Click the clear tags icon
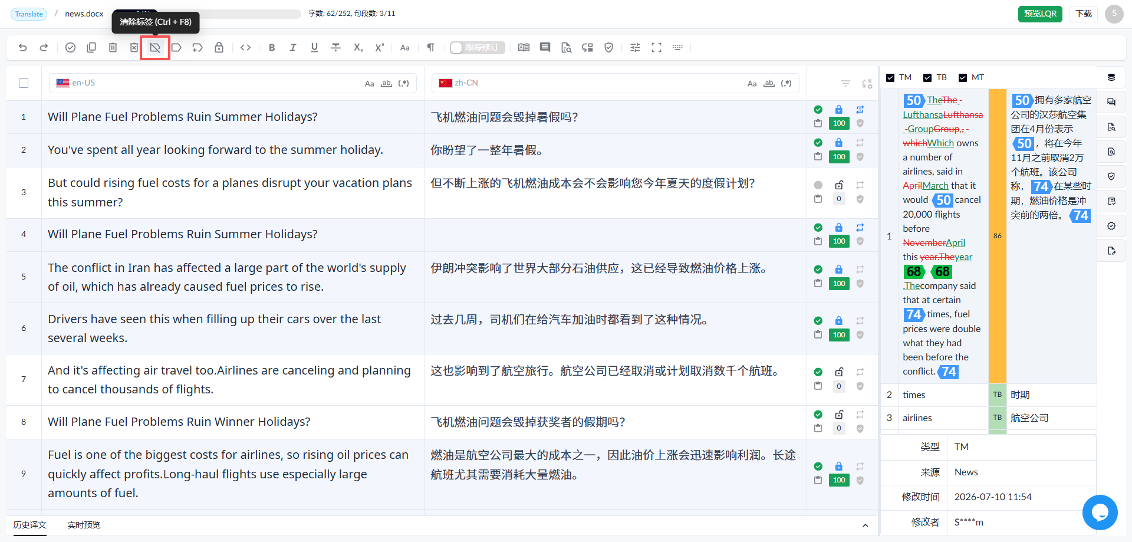This screenshot has height=542, width=1132. click(155, 48)
